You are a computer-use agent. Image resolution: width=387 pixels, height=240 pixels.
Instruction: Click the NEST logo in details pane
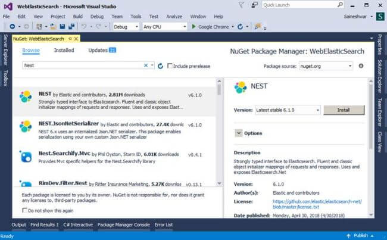coord(241,88)
